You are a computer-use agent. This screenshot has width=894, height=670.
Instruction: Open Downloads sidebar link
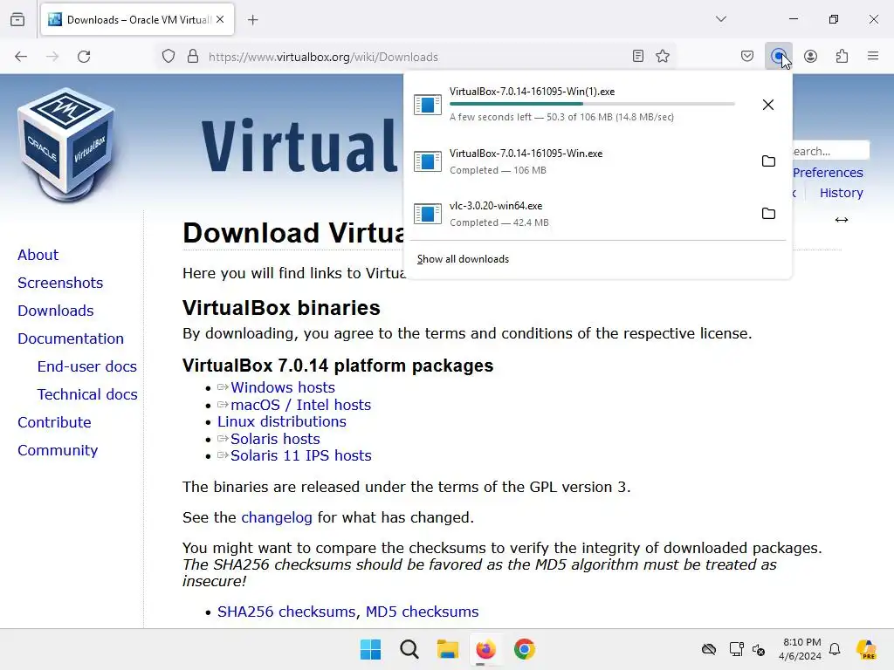[55, 311]
